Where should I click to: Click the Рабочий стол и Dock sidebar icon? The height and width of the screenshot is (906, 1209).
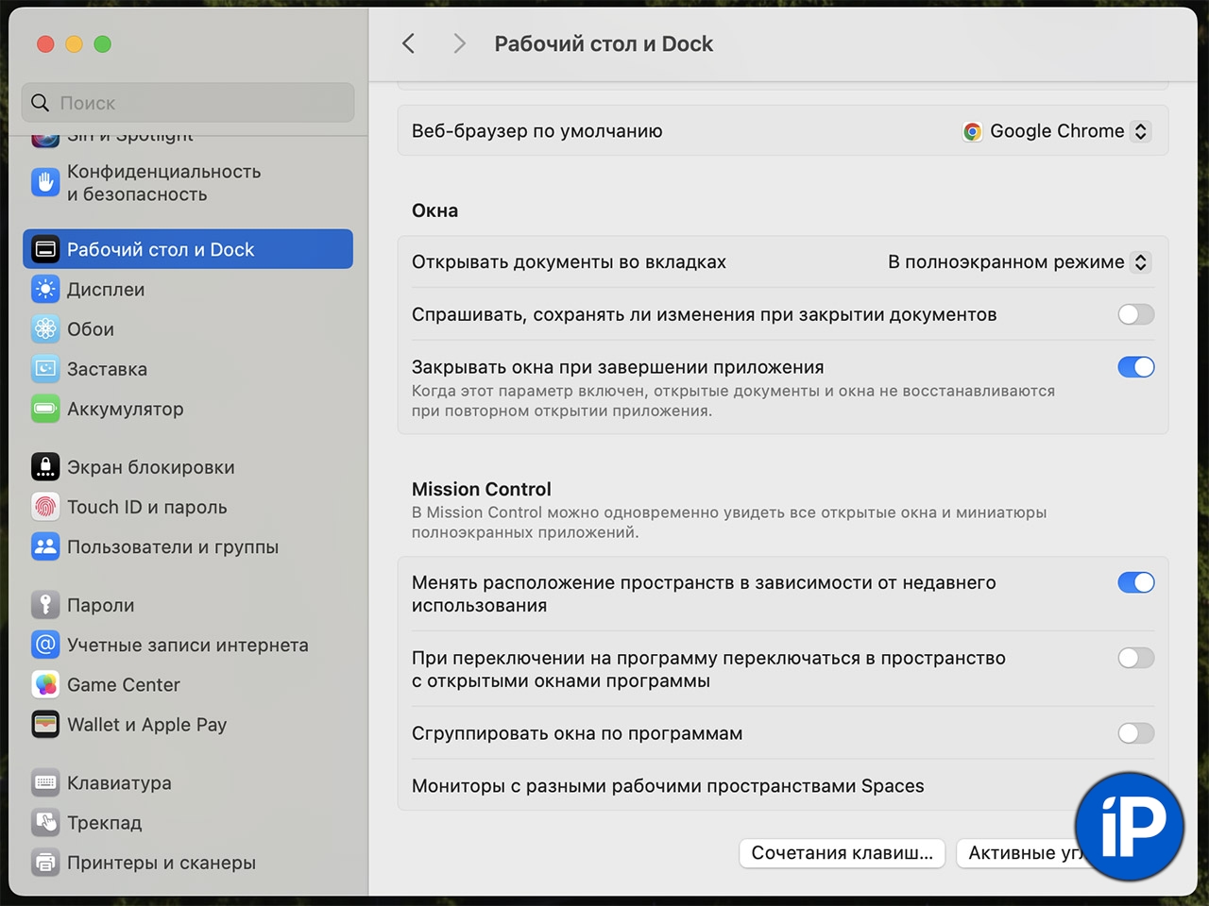click(x=45, y=249)
